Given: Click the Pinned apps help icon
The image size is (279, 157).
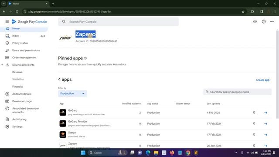Looking at the screenshot, I should 85,58.
